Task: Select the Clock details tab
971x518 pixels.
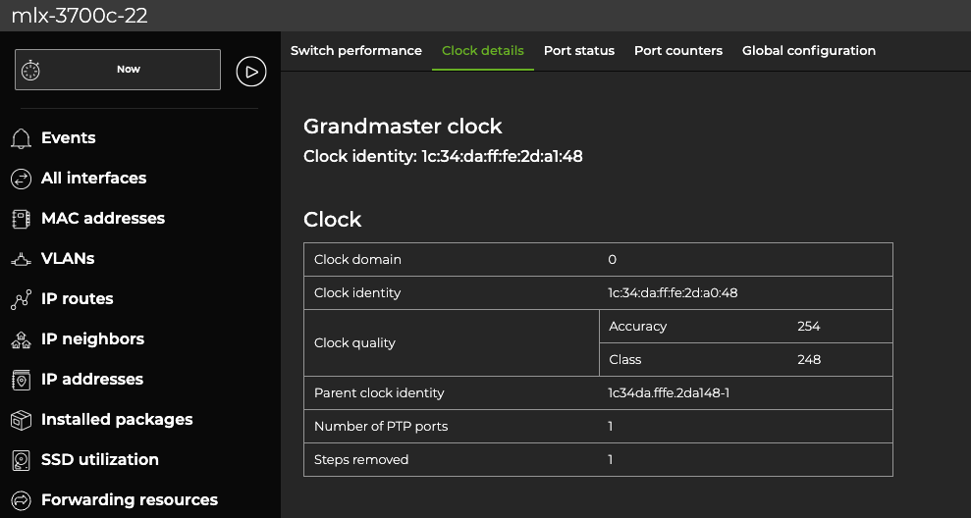Action: (483, 51)
